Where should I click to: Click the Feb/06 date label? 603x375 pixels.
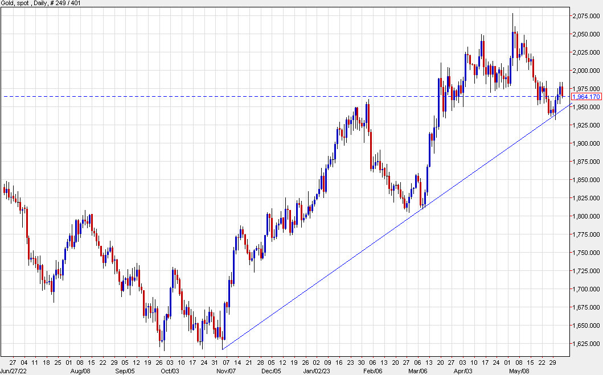click(371, 370)
